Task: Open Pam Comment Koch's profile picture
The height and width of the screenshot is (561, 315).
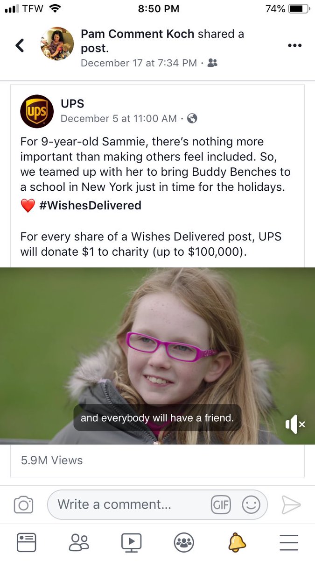Action: [57, 44]
